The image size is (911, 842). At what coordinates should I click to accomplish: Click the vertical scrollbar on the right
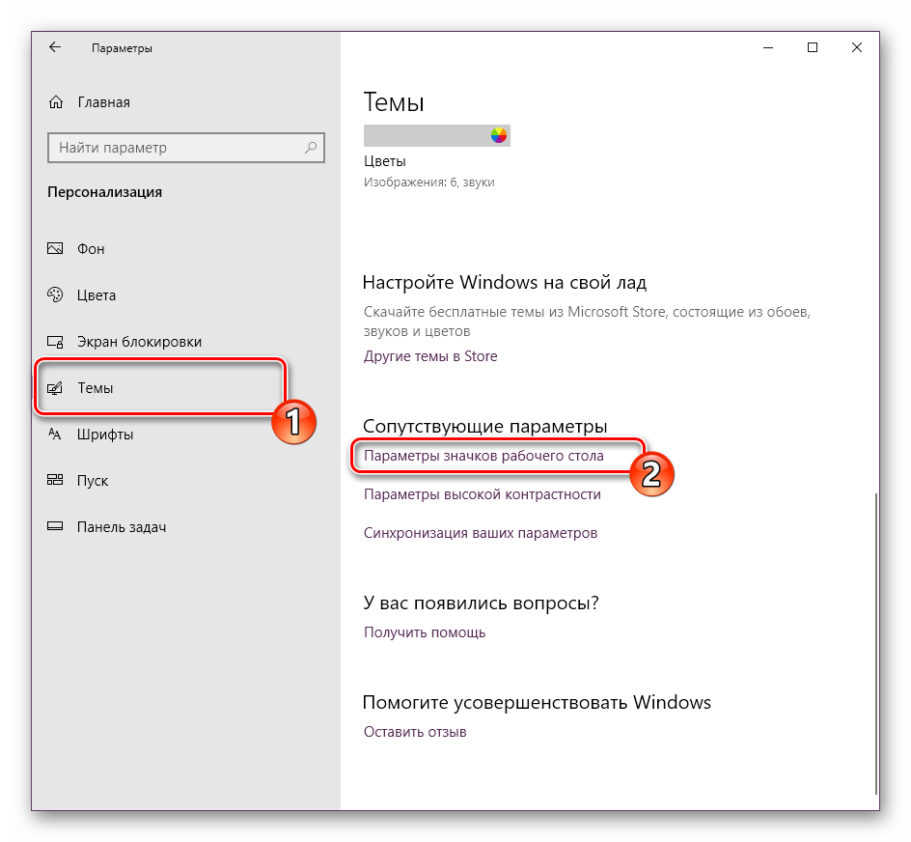click(875, 637)
